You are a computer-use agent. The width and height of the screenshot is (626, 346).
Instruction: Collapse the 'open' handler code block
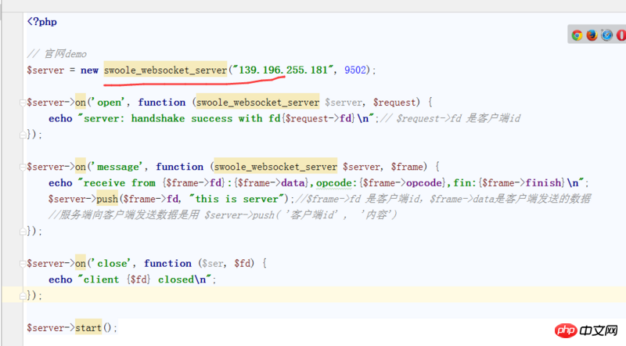click(x=23, y=103)
